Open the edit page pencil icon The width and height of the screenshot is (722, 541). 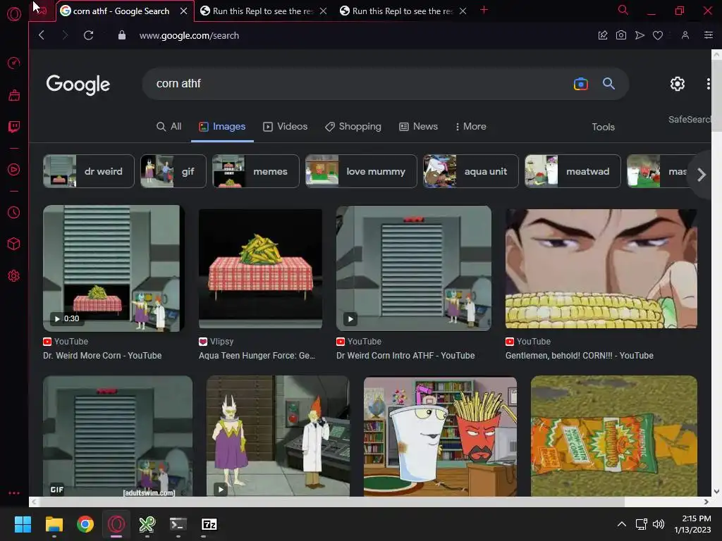(x=602, y=35)
